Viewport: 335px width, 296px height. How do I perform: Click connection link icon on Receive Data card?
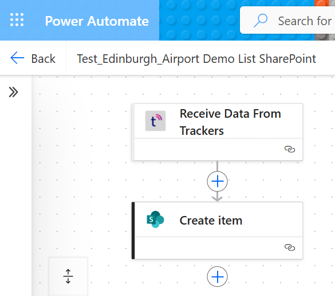pos(290,149)
